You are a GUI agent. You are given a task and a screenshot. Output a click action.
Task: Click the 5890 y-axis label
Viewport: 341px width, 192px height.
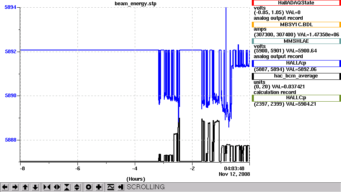[10, 96]
